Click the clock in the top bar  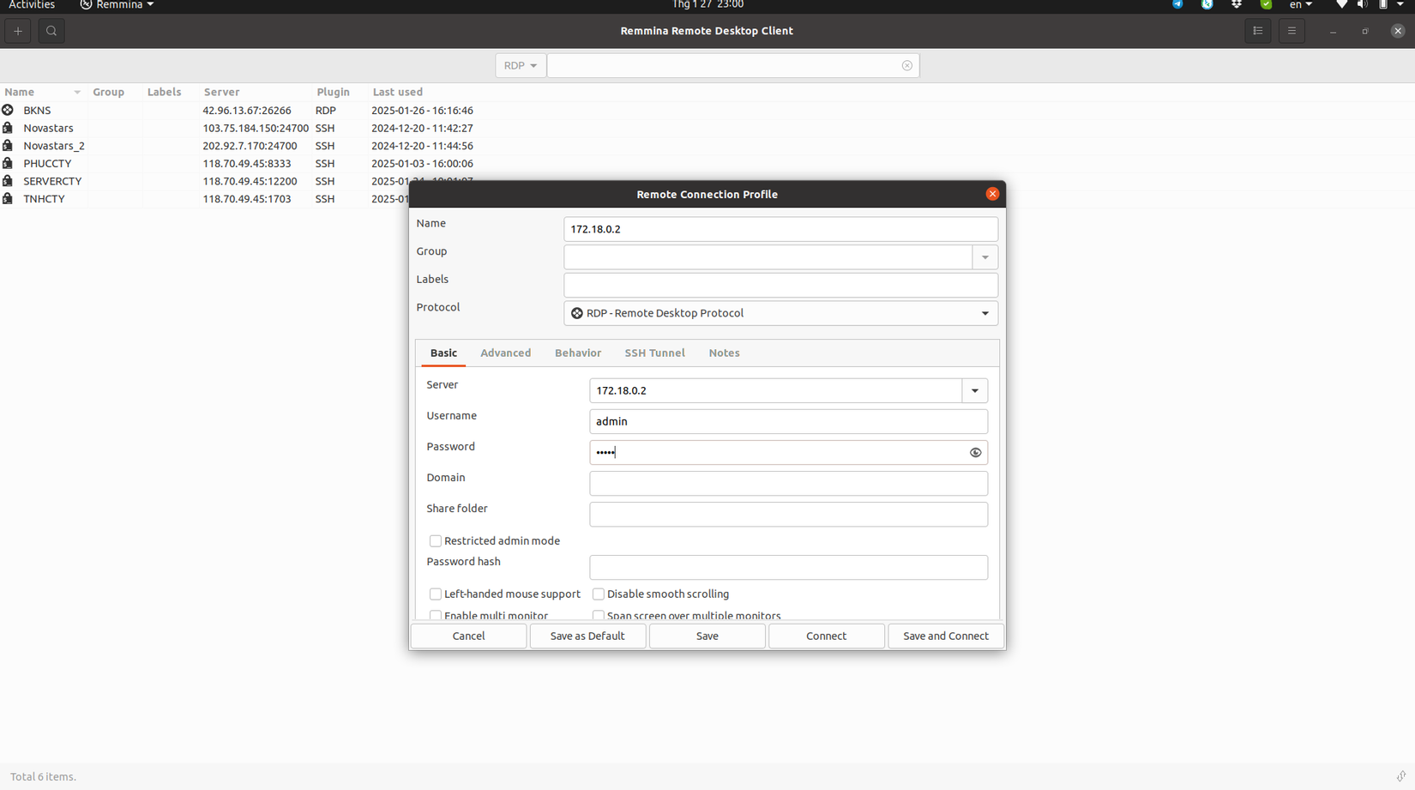(707, 4)
